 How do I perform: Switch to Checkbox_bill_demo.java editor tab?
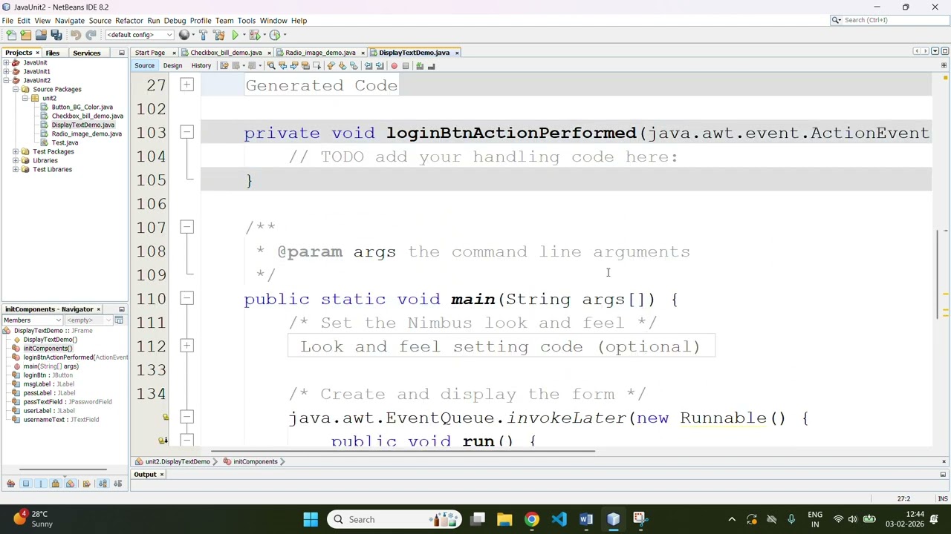(226, 53)
